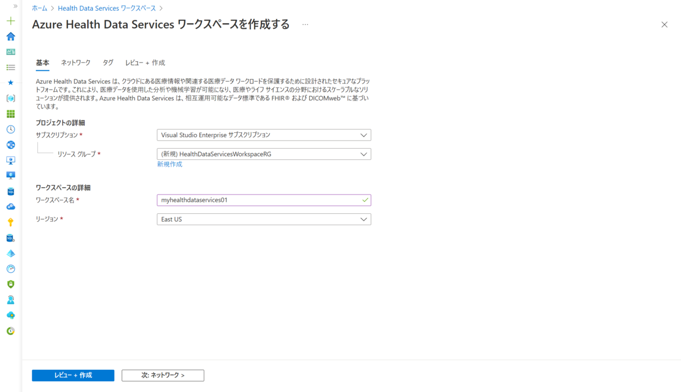Open the Advisor cloud badge icon

coord(10,315)
